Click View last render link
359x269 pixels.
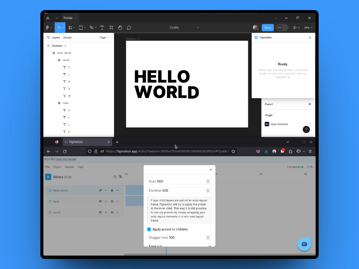66,159
